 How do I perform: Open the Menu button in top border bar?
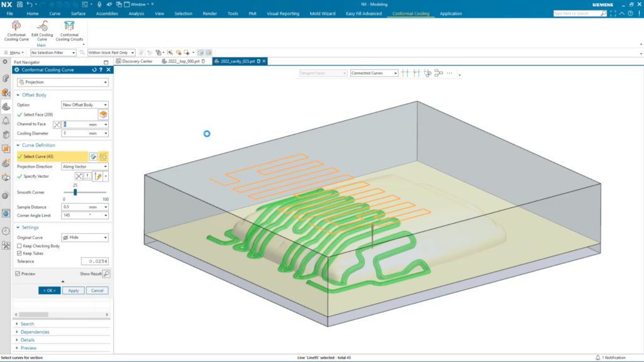pos(14,53)
